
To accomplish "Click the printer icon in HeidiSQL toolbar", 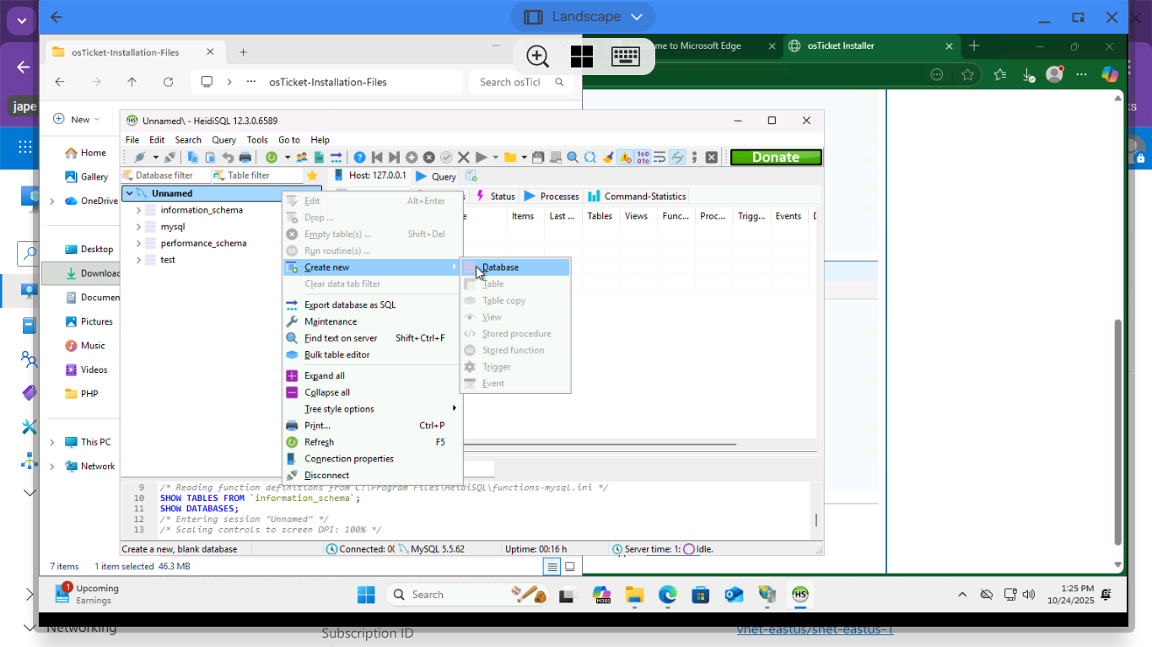I will 245,157.
